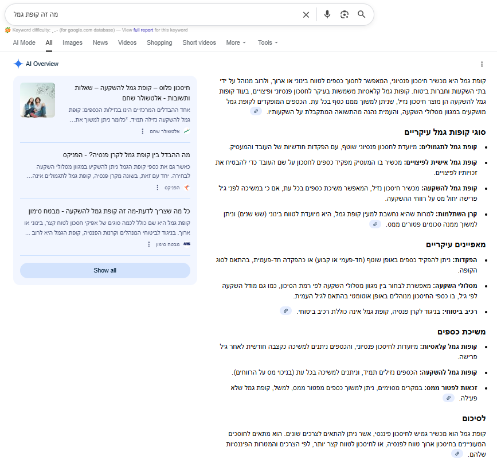Screen dimensions: 497x467
Task: Switch to AI Mode tab
Action: pyautogui.click(x=24, y=42)
